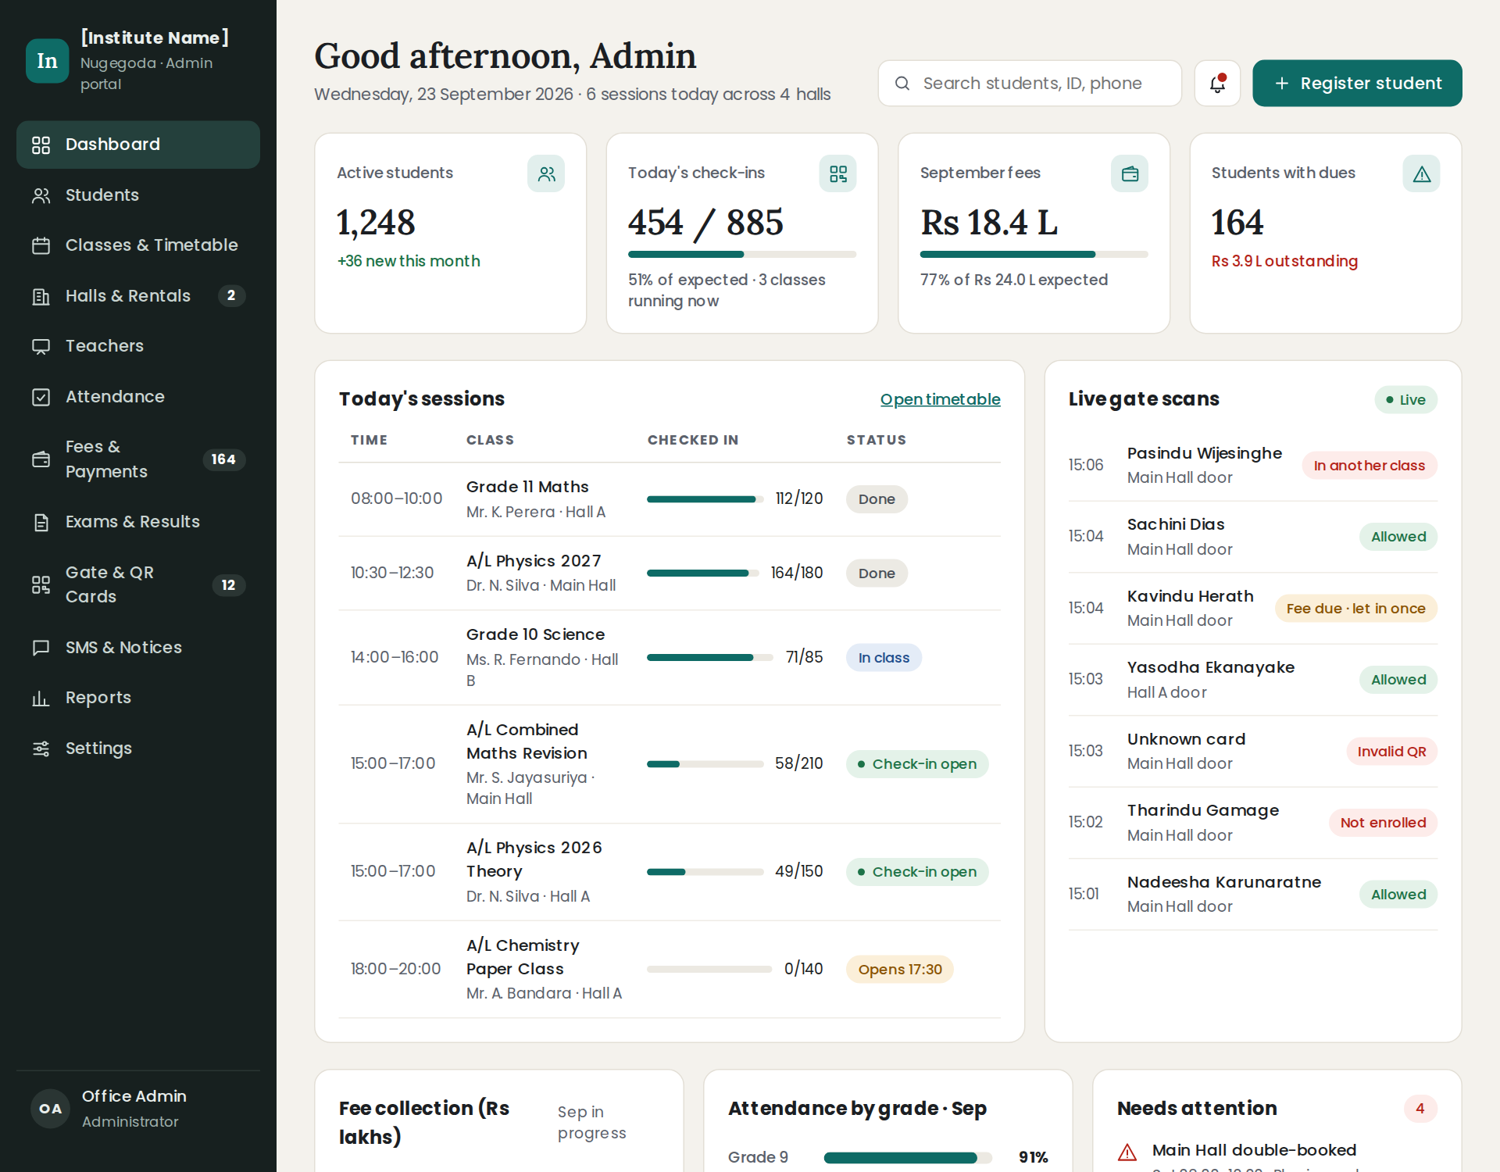1500x1172 pixels.
Task: Click the 'In class' status for Grade 10 Science
Action: click(x=884, y=658)
